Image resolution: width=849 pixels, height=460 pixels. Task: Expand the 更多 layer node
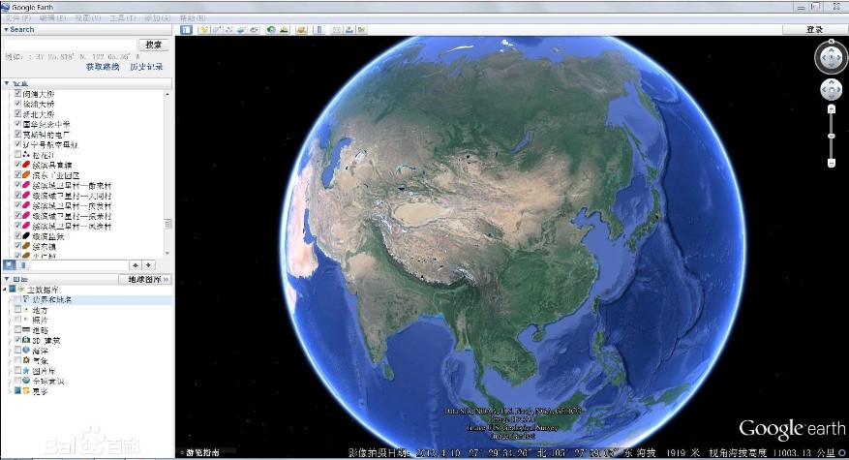8,391
